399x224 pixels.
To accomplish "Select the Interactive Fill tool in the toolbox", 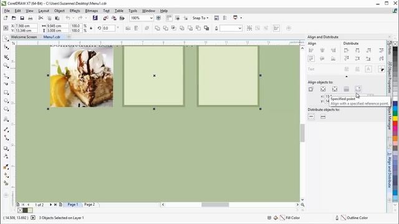I will 6,175.
